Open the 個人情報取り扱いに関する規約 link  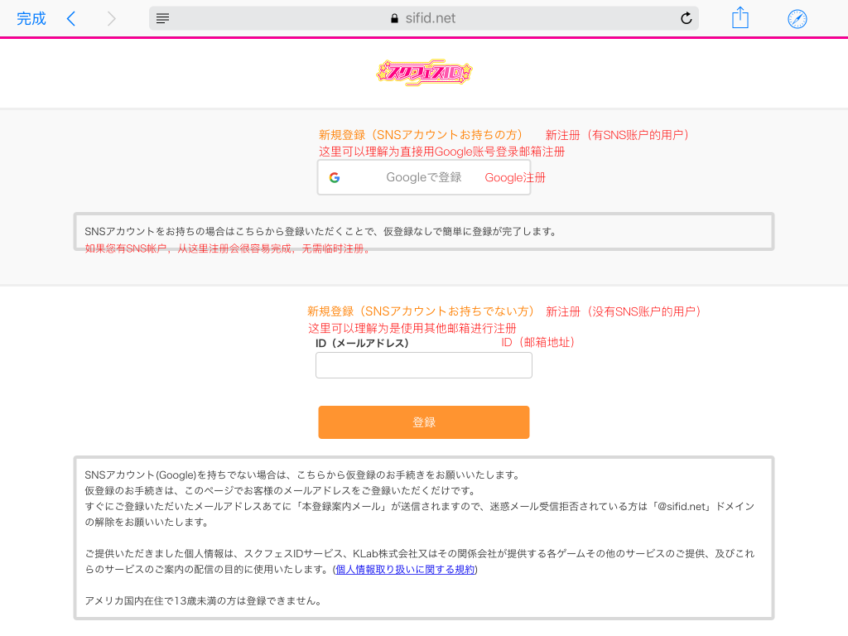point(406,570)
